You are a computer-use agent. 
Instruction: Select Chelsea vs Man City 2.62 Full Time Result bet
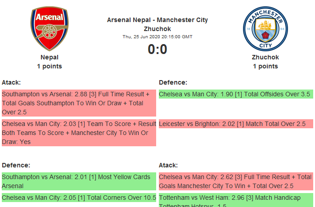pyautogui.click(x=235, y=181)
